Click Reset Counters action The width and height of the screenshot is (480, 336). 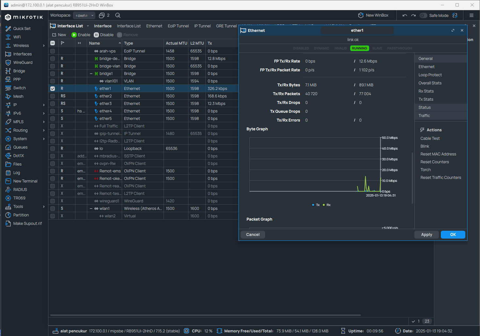click(x=435, y=162)
